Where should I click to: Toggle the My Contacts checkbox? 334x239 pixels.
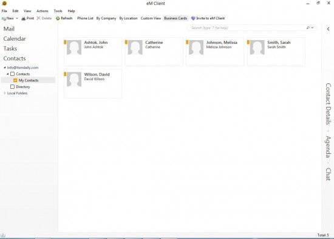click(15, 80)
